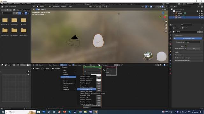This screenshot has height=114, width=204.
Task: Open the Modifiers wrench tab icon
Action: [170, 54]
